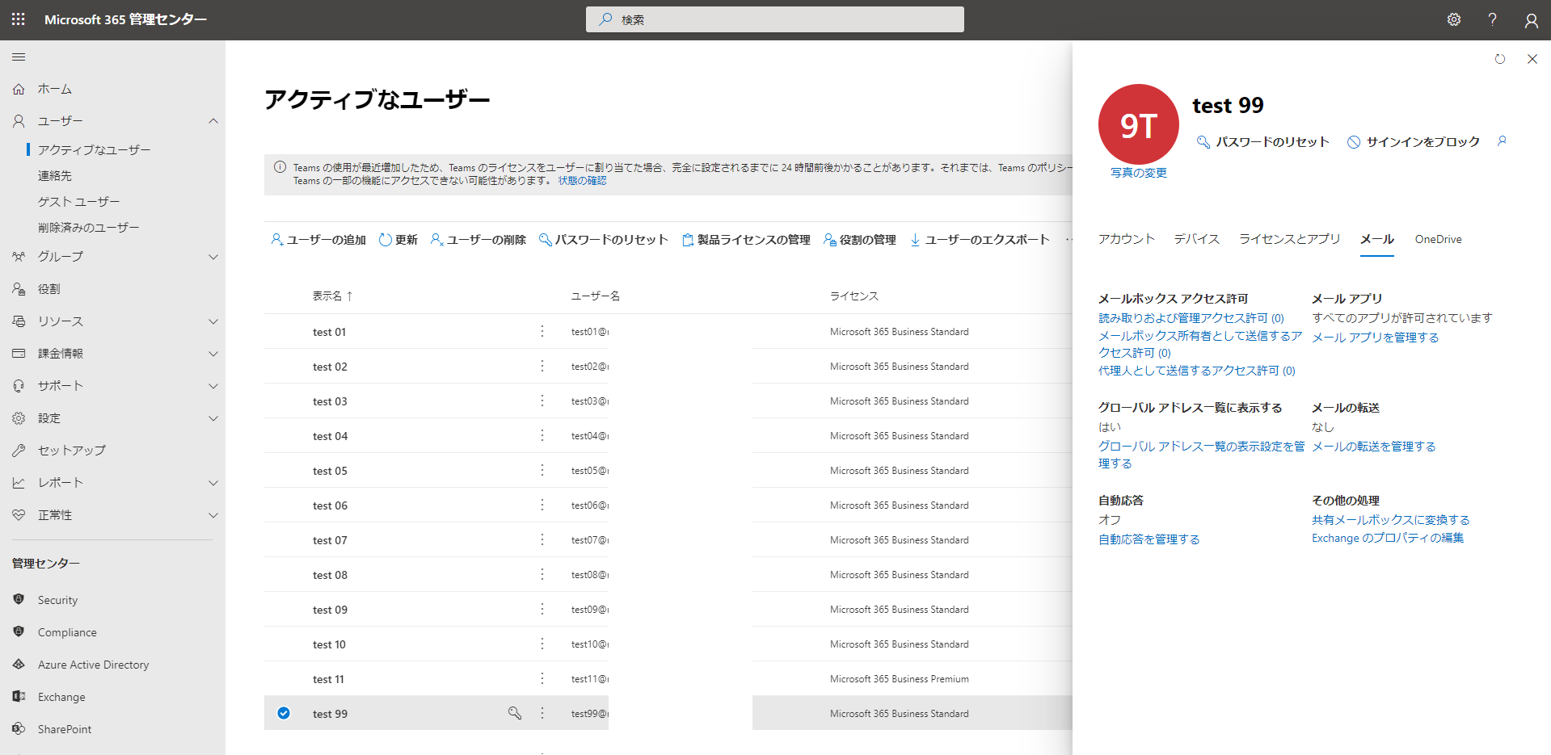Uncheck the test 99 row checkbox
Image resolution: width=1551 pixels, height=755 pixels.
click(284, 713)
